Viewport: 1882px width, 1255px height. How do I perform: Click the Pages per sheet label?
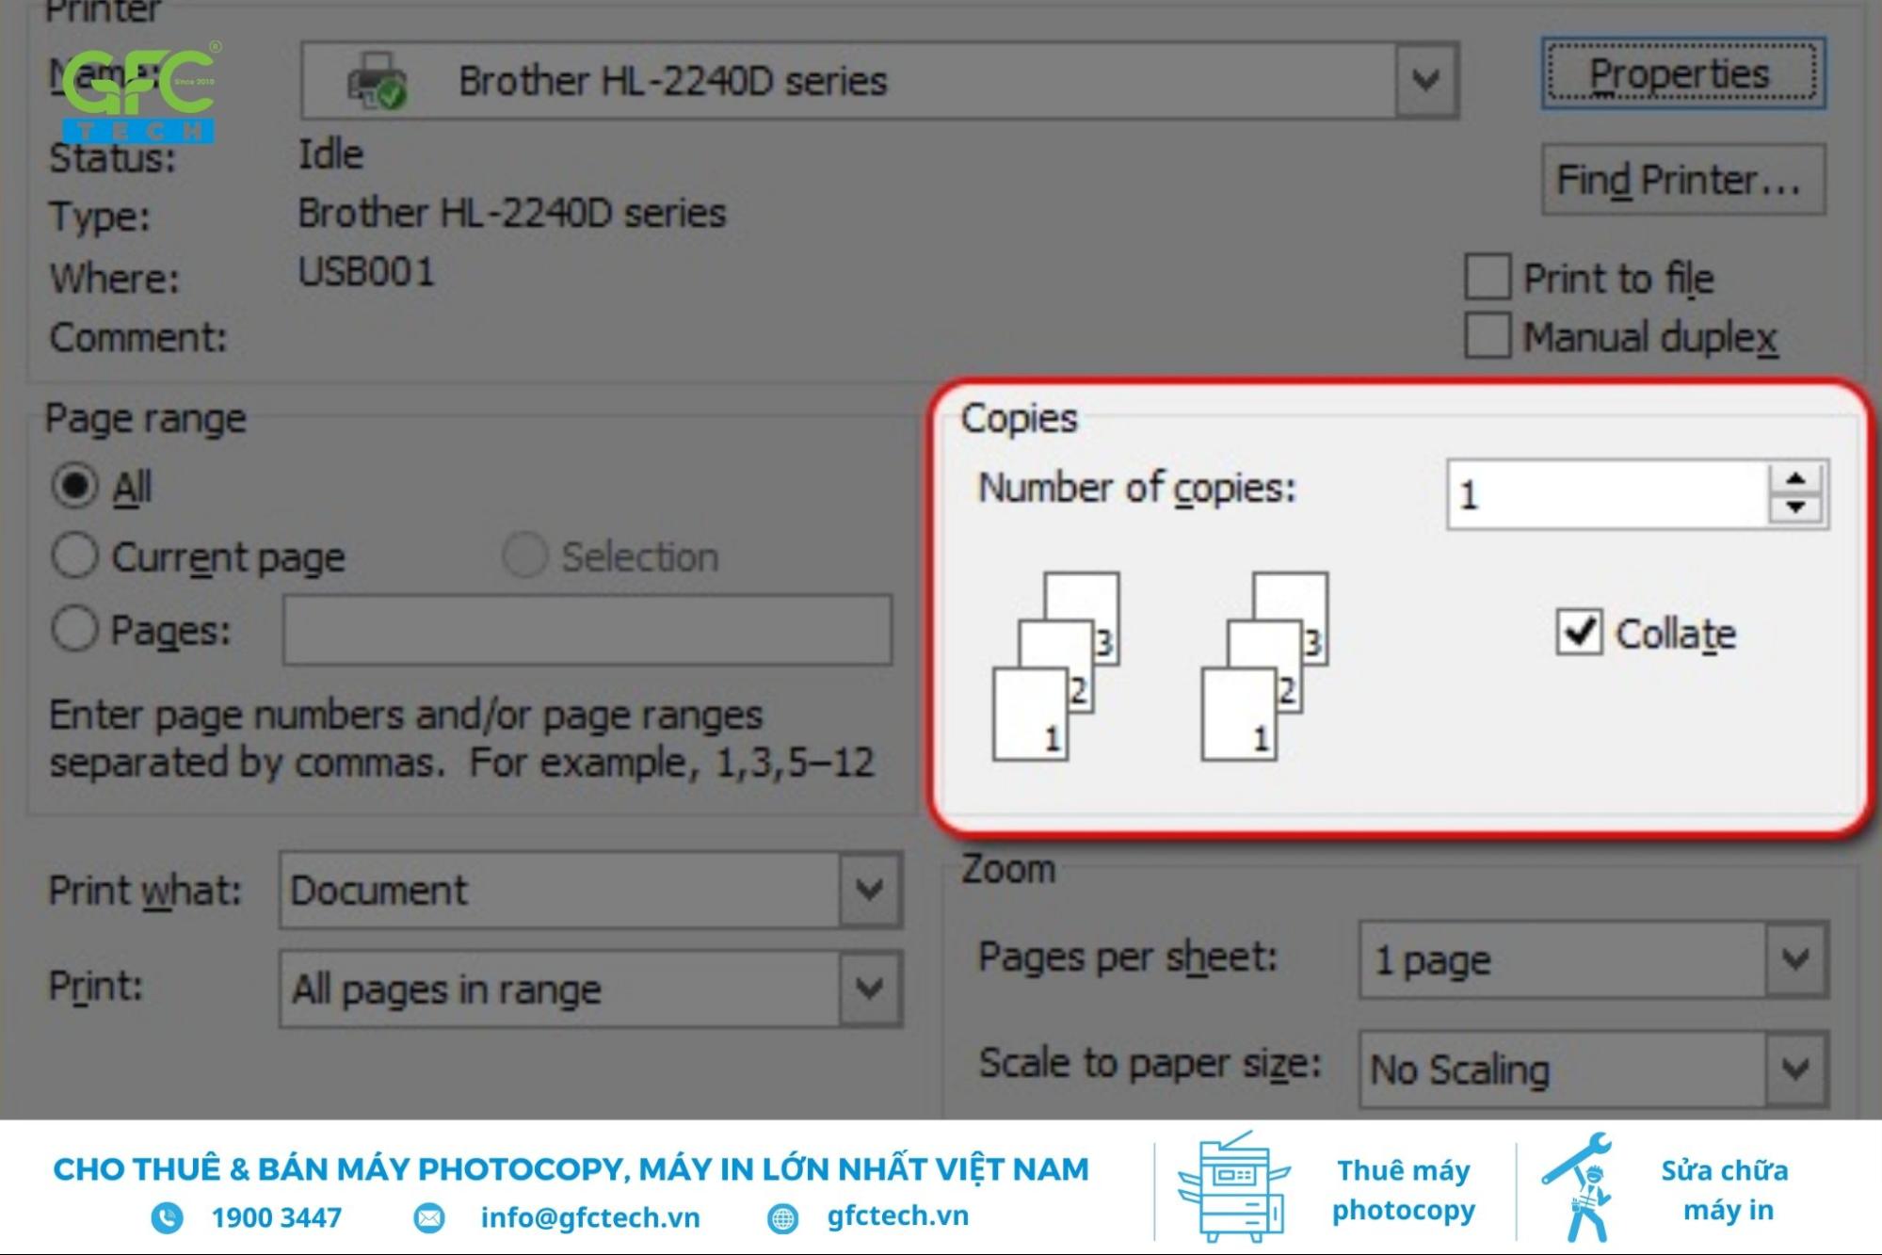point(1128,957)
